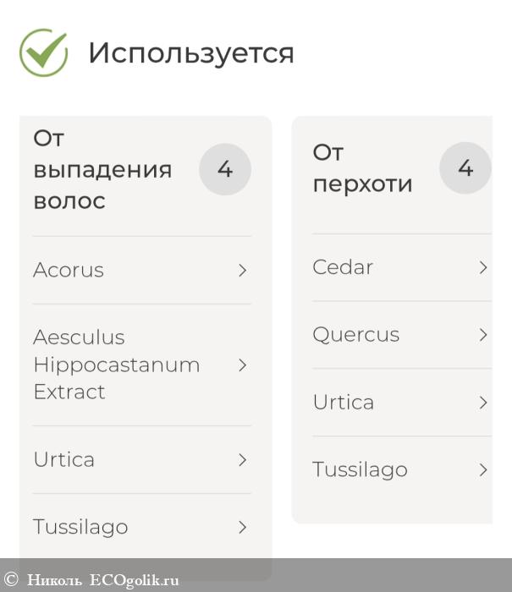Click count badge 4 for hair loss
Viewport: 512px width, 592px height.
point(225,169)
